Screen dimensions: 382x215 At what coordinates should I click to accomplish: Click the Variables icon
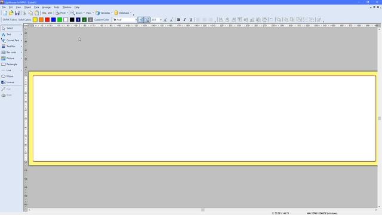click(x=98, y=13)
